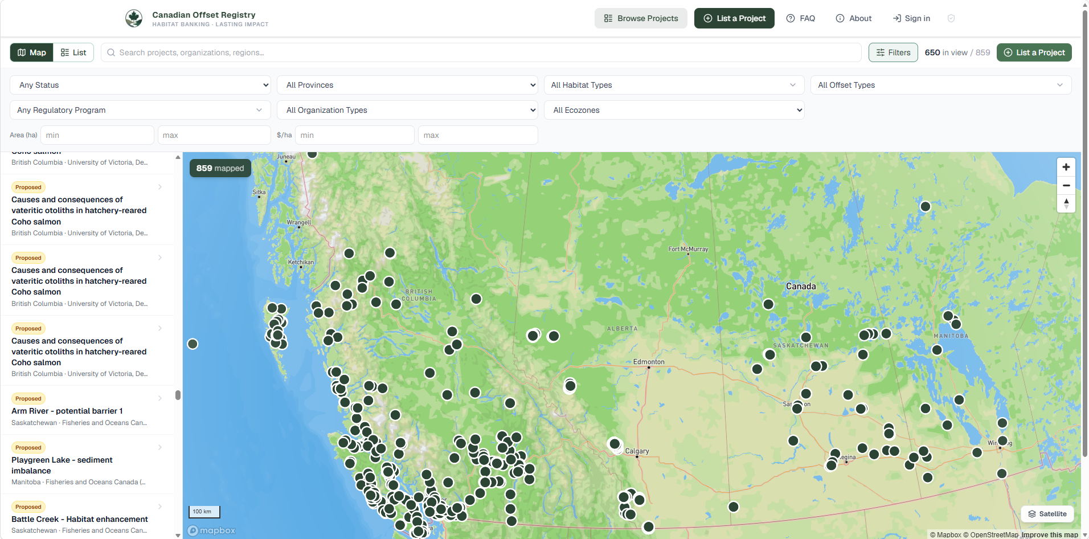
Task: Open Browse Projects in the header
Action: (641, 18)
